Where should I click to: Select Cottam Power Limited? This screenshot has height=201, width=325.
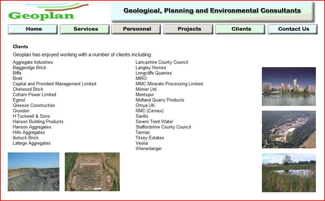point(34,94)
